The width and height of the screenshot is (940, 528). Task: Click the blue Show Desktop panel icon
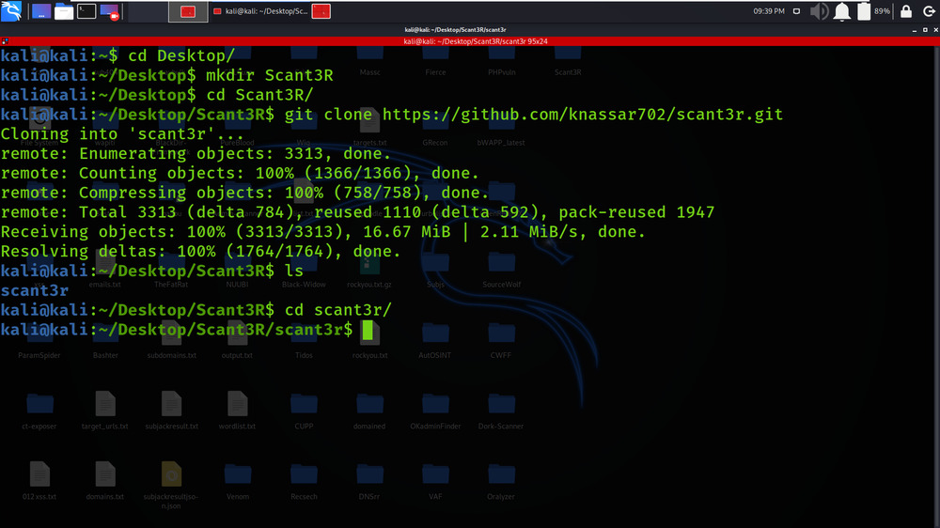pos(40,11)
